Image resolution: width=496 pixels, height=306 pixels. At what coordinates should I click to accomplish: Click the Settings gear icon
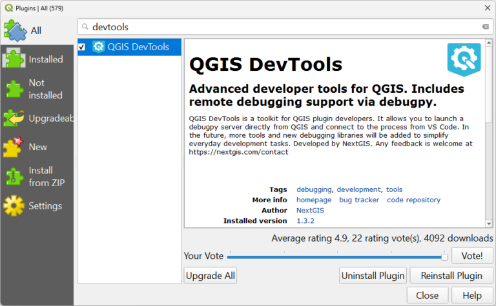click(14, 206)
